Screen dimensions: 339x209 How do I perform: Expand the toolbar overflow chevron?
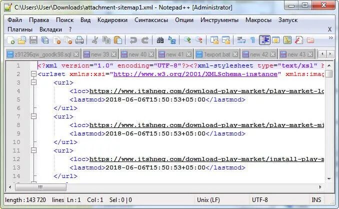pyautogui.click(x=331, y=38)
